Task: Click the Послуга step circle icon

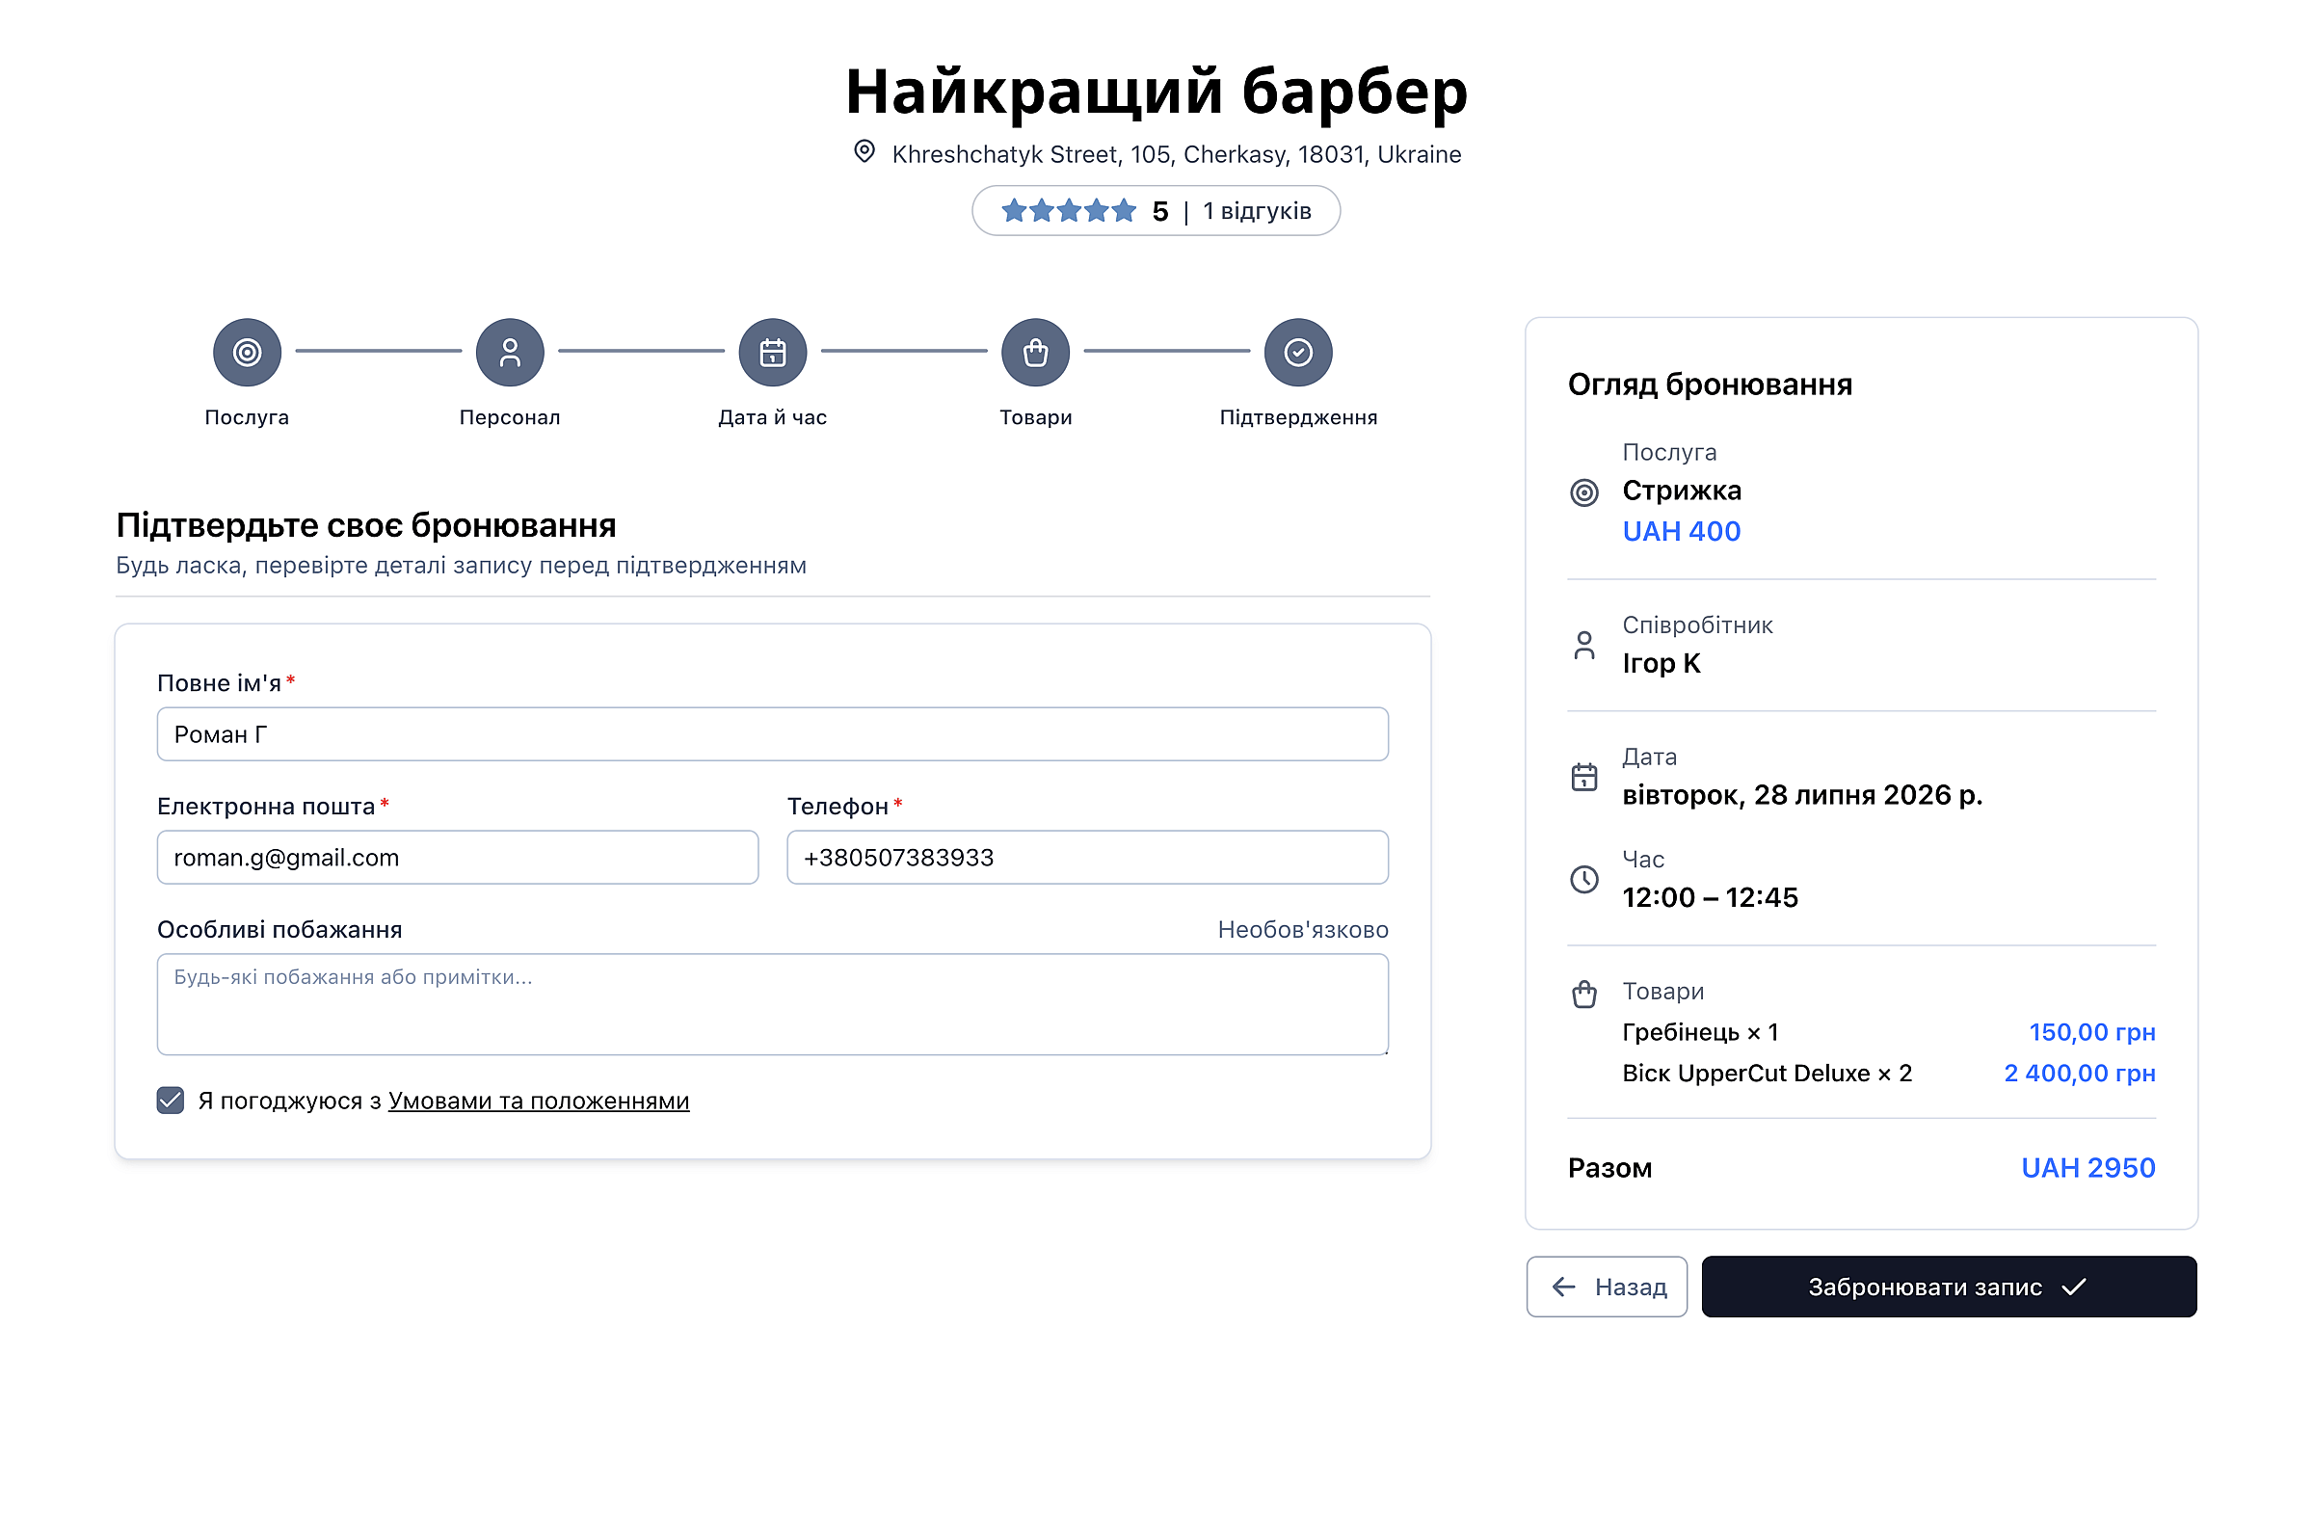Action: tap(247, 352)
